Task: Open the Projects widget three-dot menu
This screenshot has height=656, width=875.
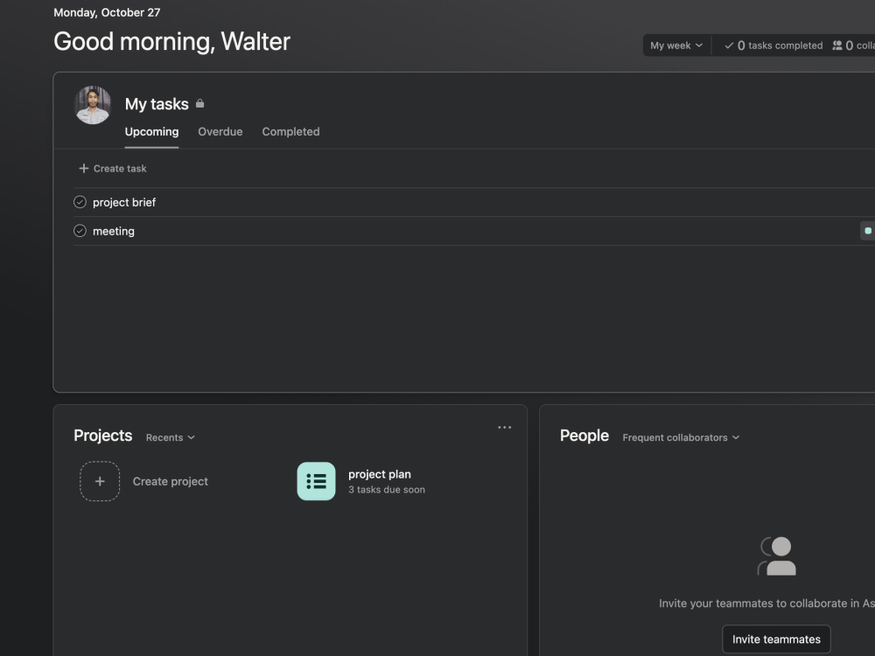Action: click(505, 428)
